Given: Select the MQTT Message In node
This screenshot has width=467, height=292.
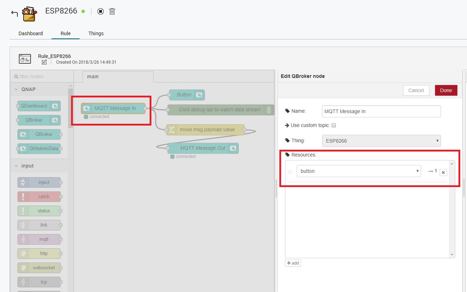Looking at the screenshot, I should pos(113,108).
